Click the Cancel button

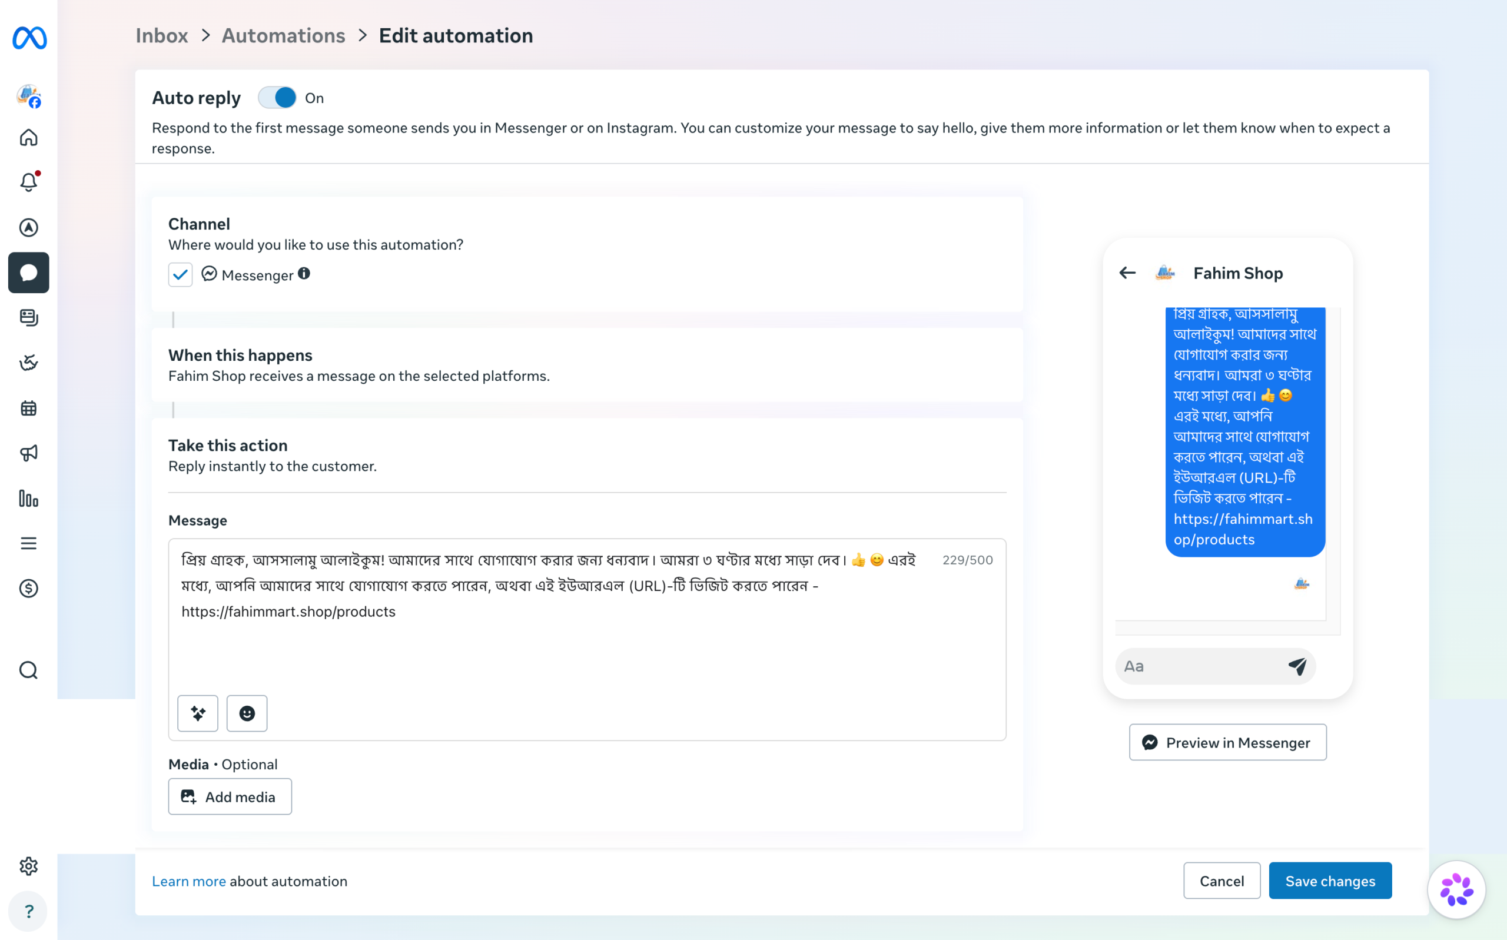(1221, 881)
